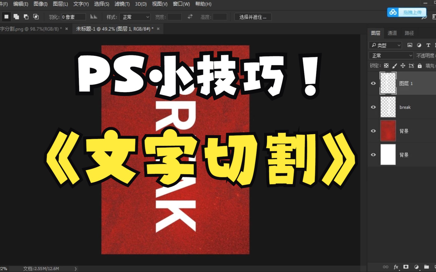This screenshot has height=272, width=436.
Task: Open the blending mode dropdown showing 正常
Action: (x=391, y=55)
